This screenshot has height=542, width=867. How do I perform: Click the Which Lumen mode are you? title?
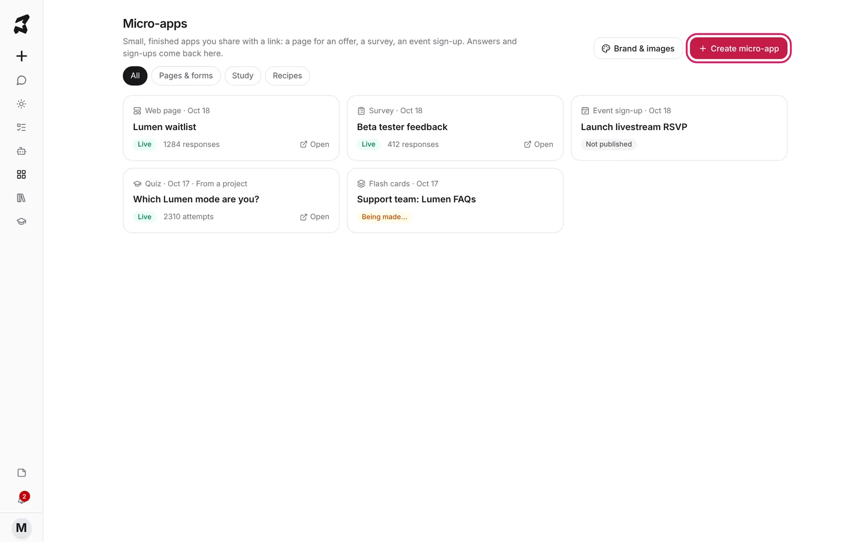coord(196,199)
